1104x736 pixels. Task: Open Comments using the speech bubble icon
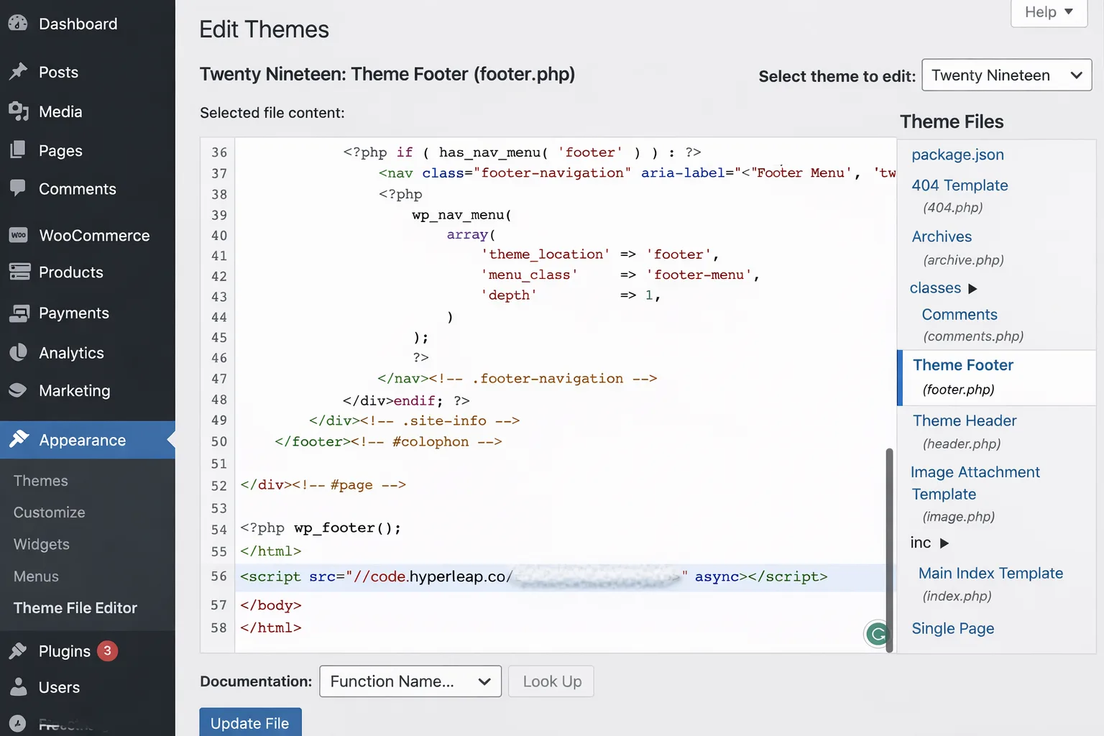pyautogui.click(x=18, y=188)
